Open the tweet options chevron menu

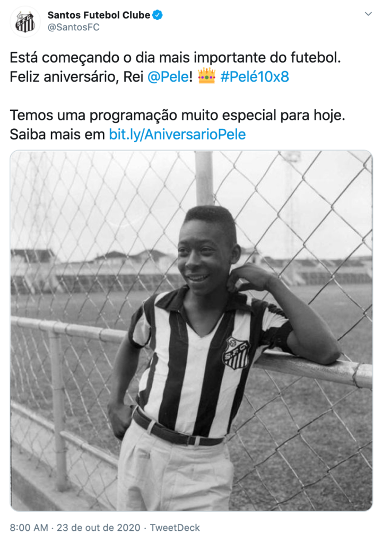point(368,14)
